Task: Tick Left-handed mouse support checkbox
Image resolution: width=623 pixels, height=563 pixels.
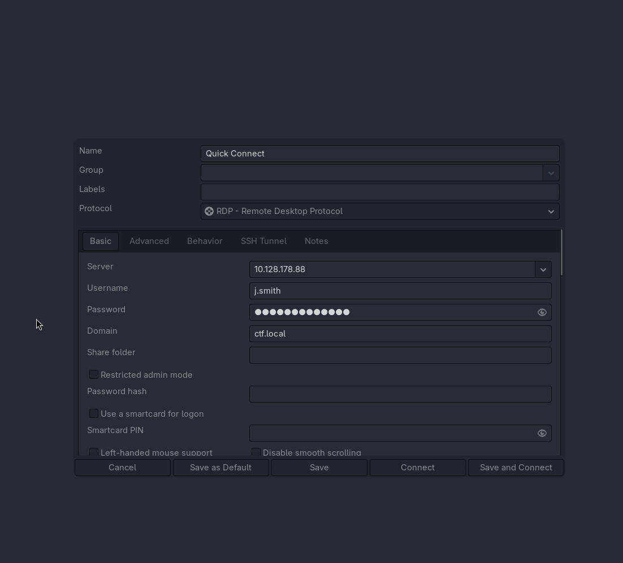Action: coord(94,452)
